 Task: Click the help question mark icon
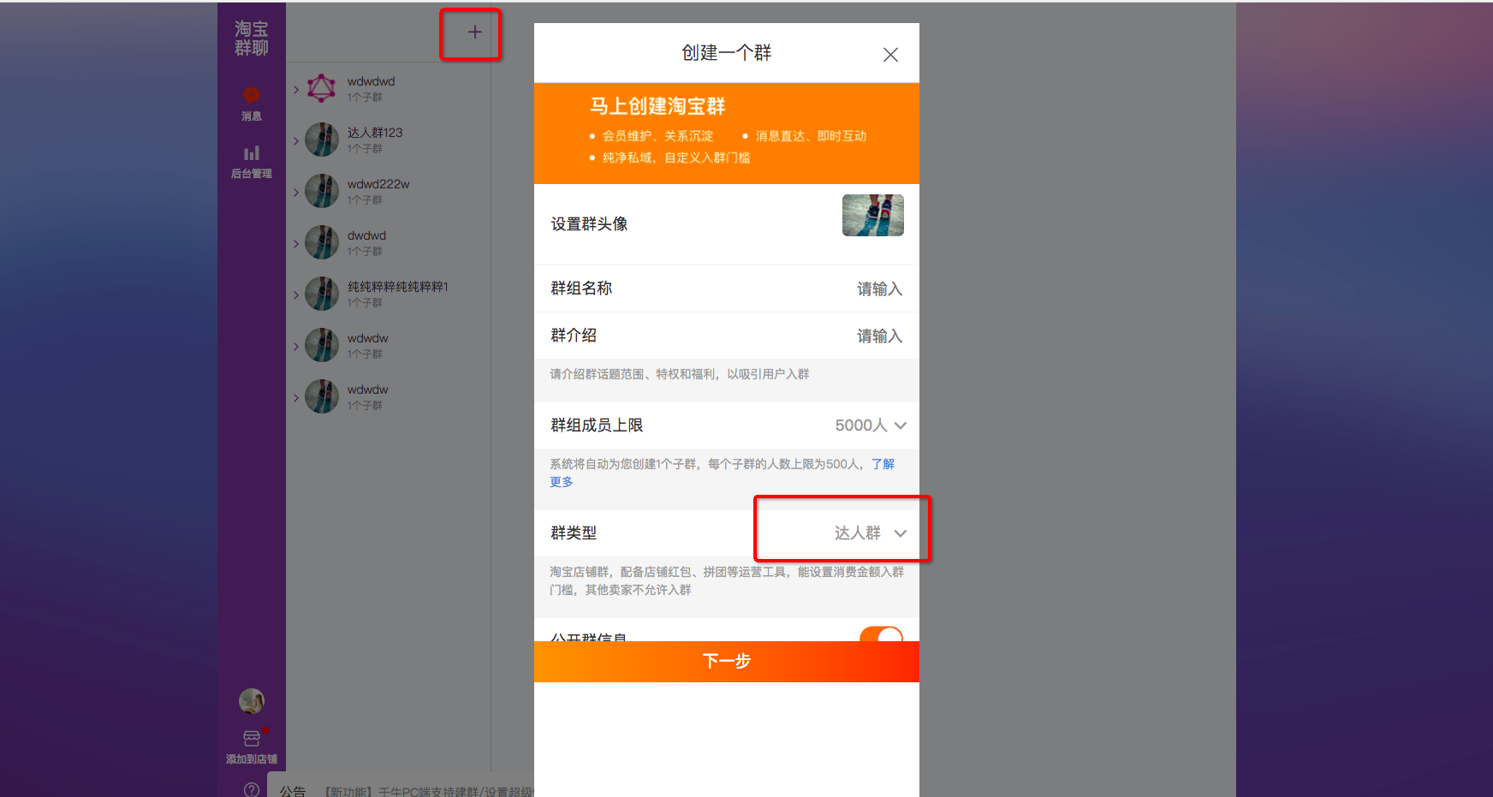click(x=252, y=790)
